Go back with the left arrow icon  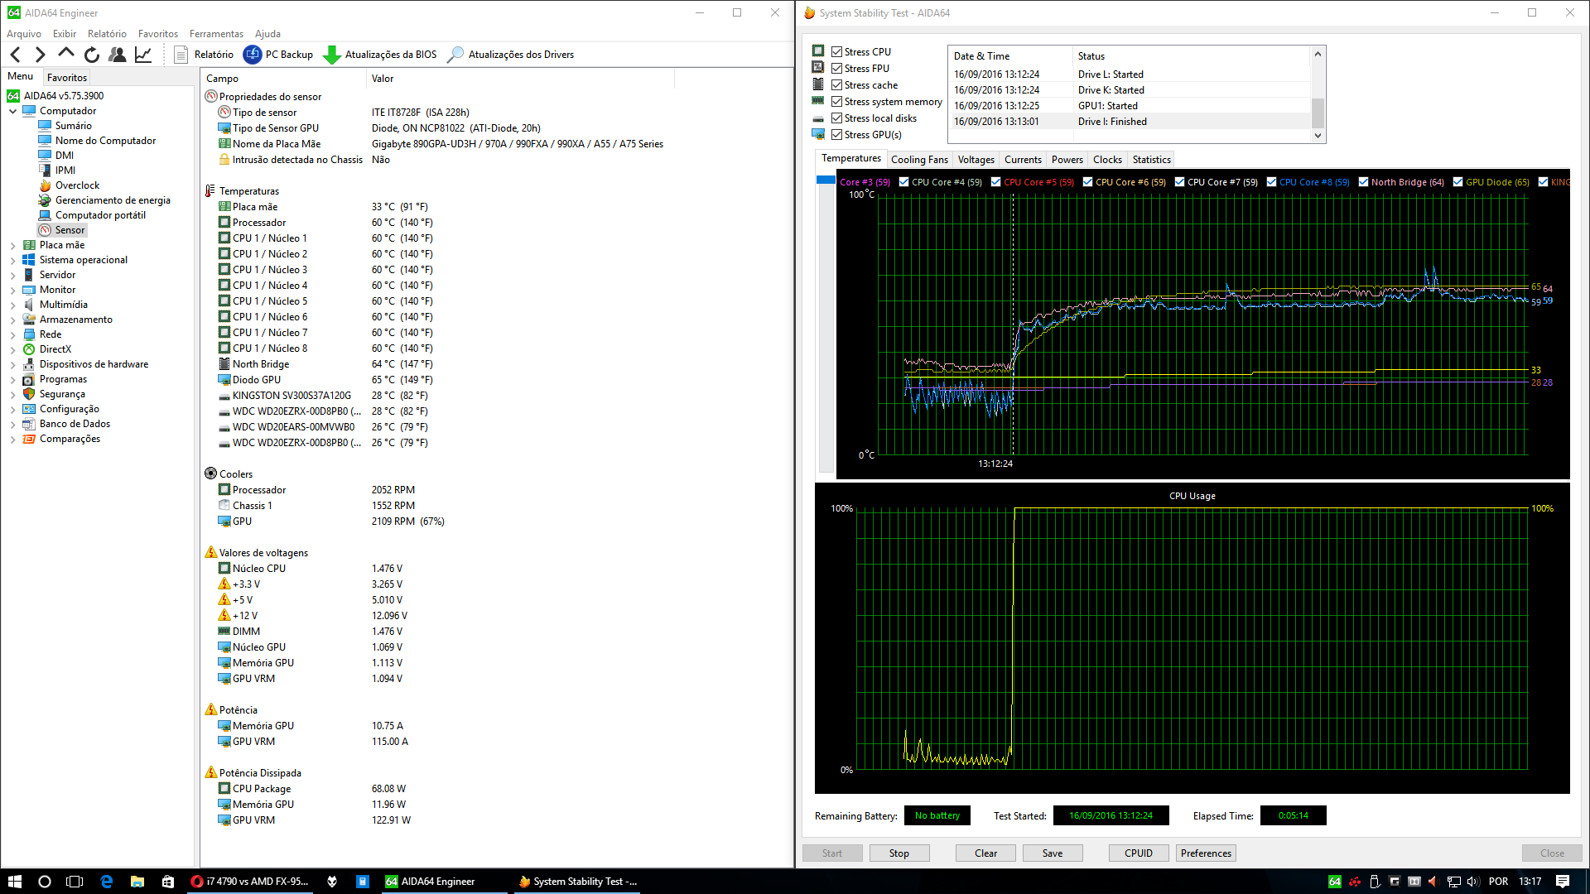pyautogui.click(x=16, y=55)
